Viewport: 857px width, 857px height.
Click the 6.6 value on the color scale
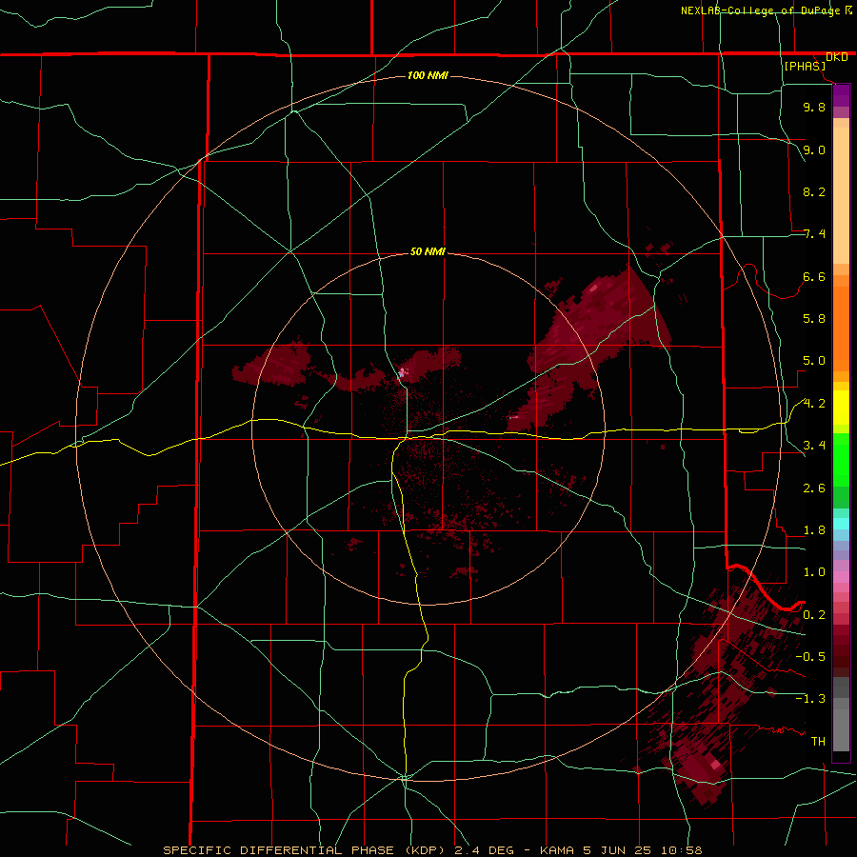click(x=814, y=276)
